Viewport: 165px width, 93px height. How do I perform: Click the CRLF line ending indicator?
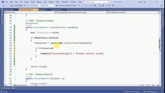(158, 85)
